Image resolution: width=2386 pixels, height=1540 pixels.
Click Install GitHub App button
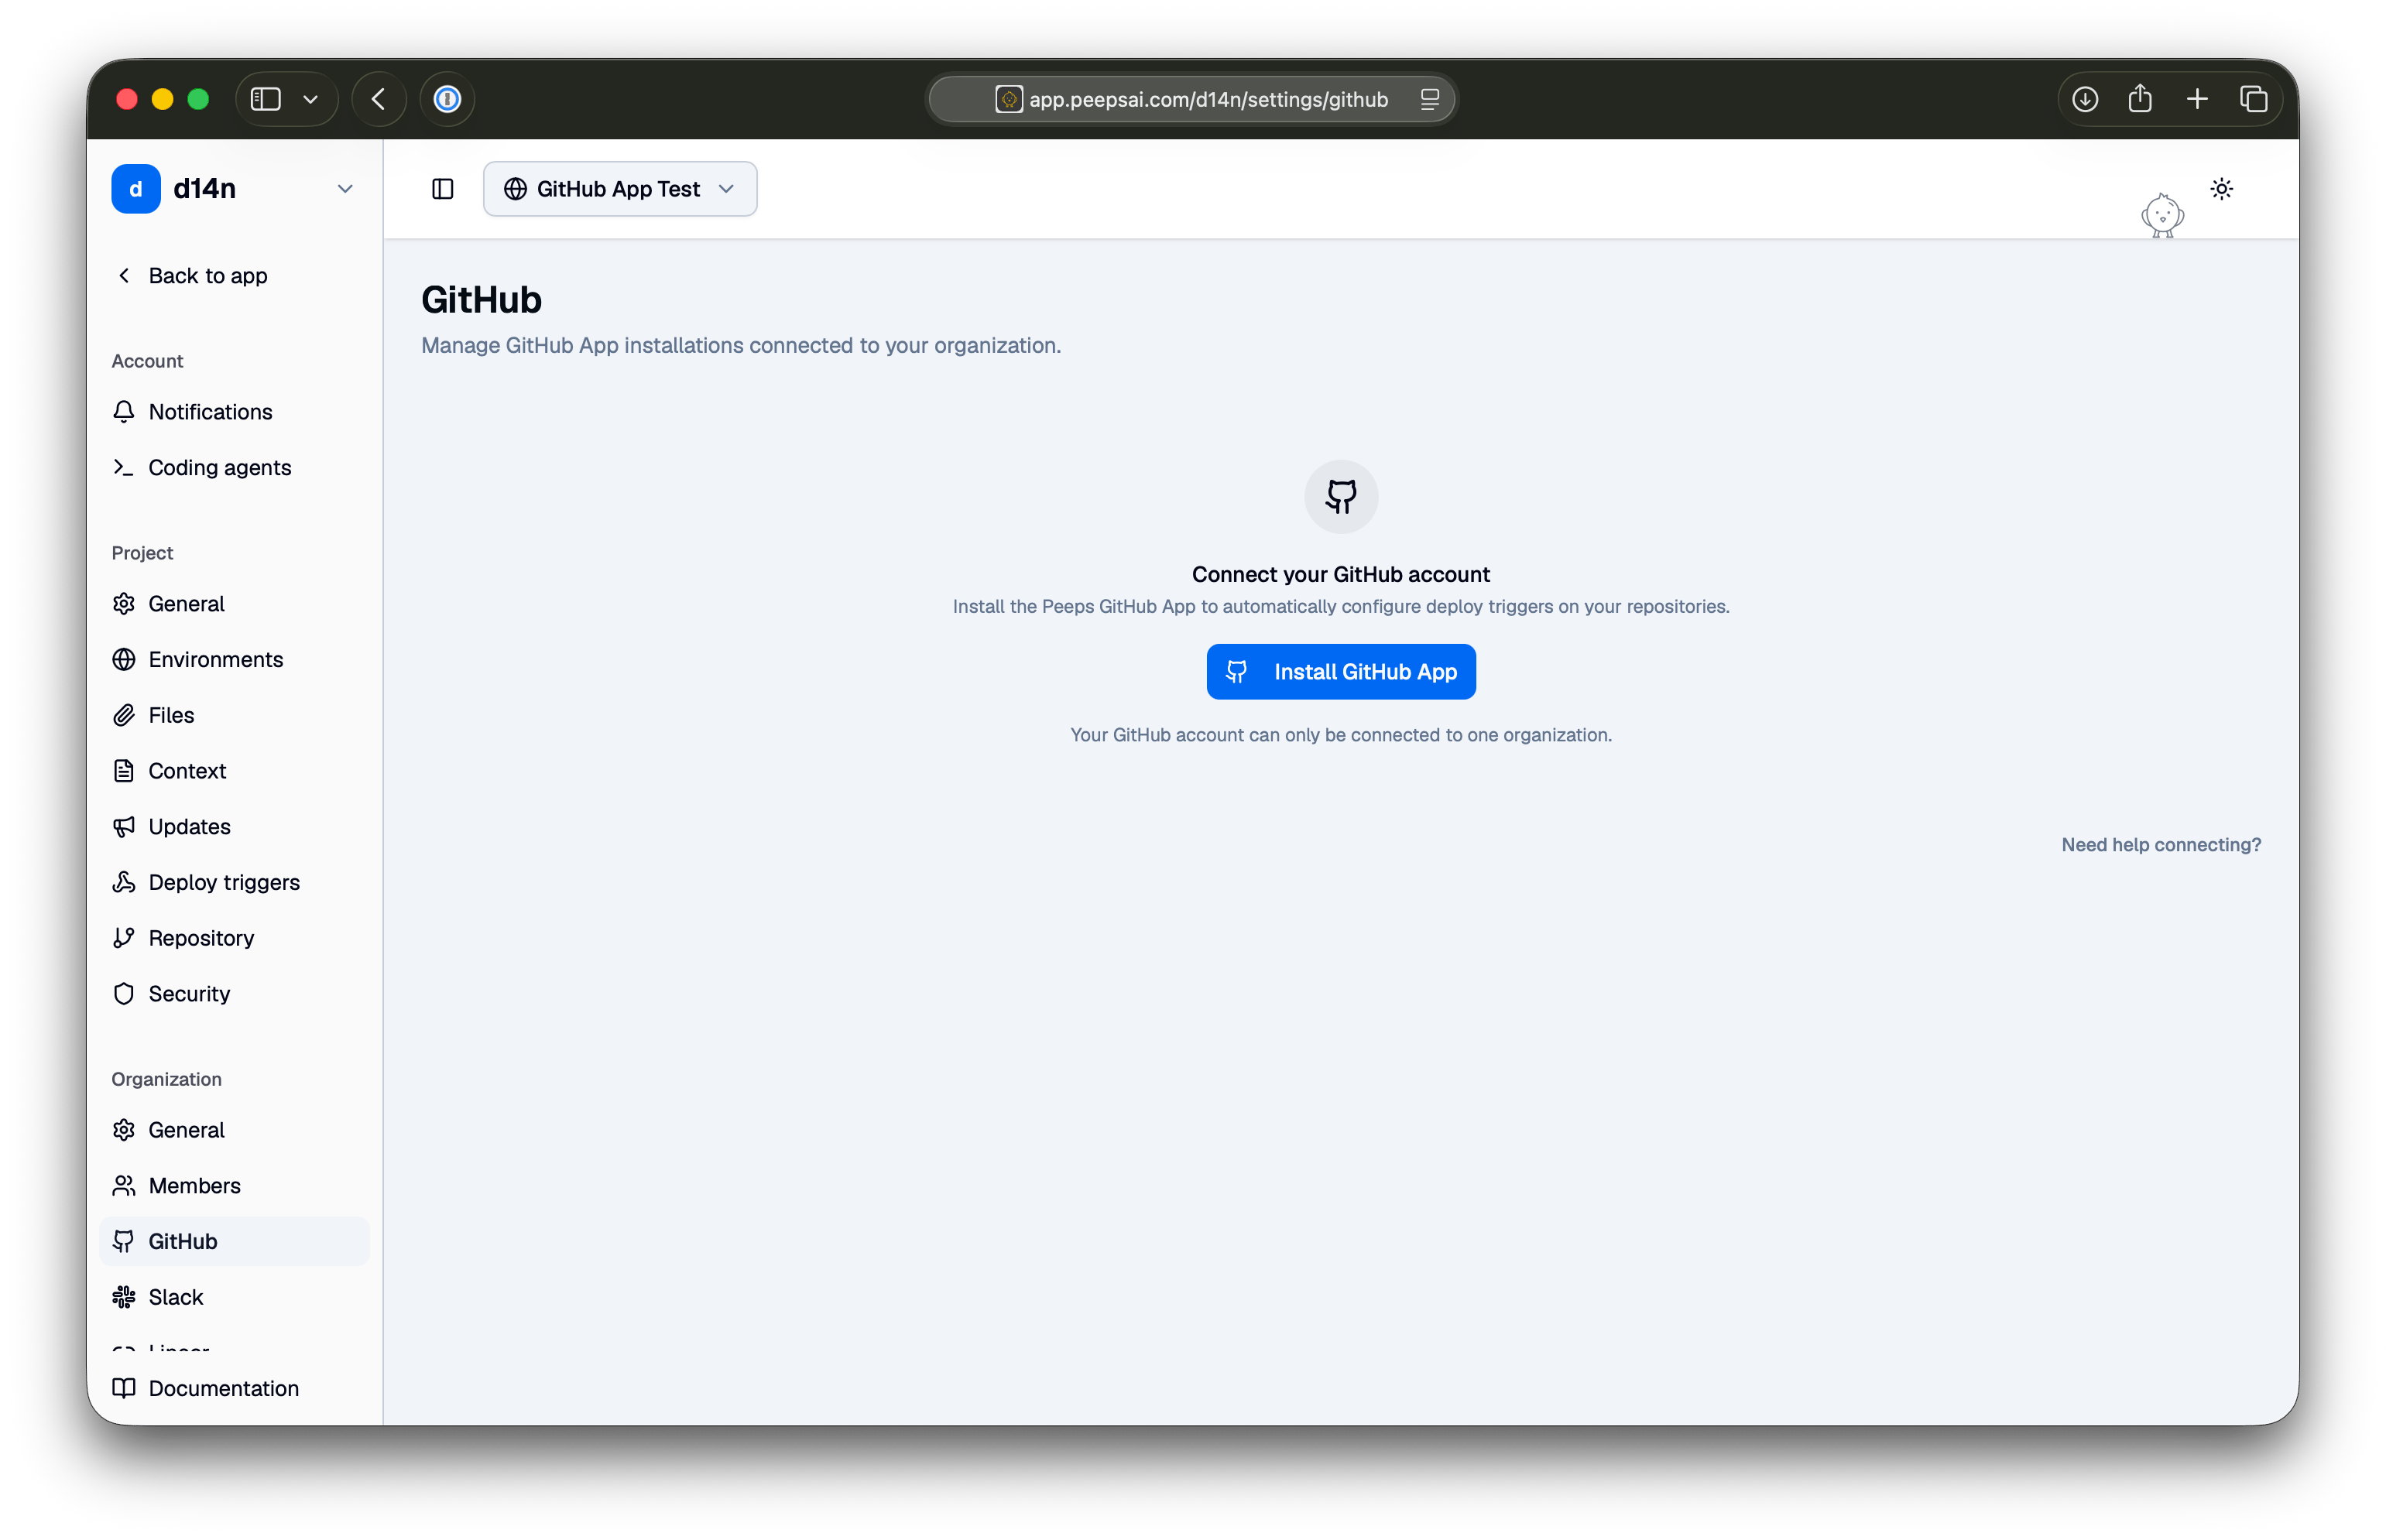click(x=1341, y=671)
